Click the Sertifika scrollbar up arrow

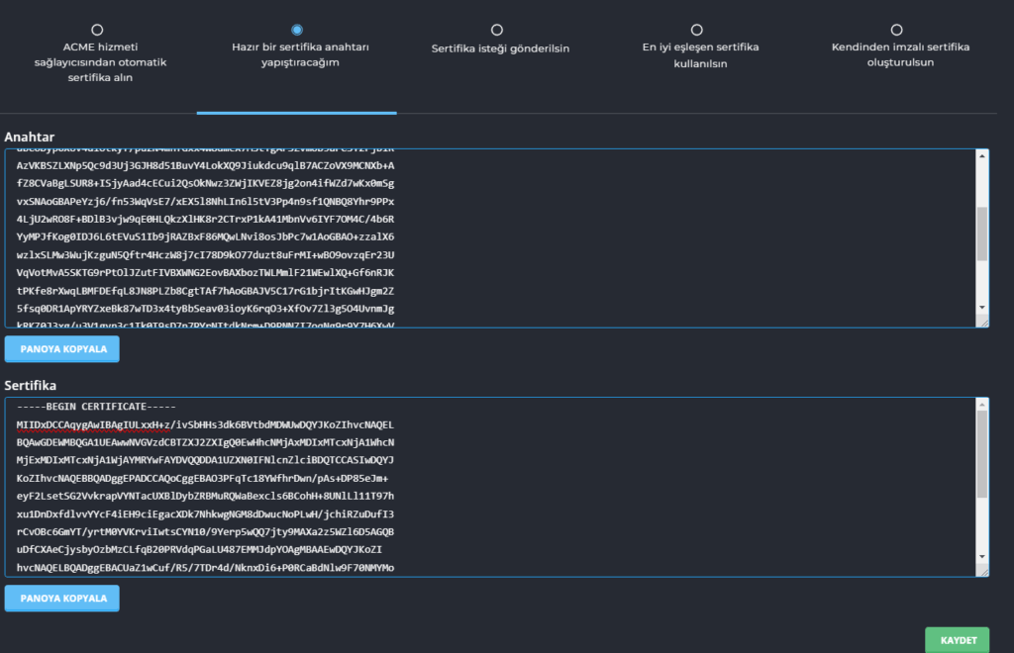(982, 405)
